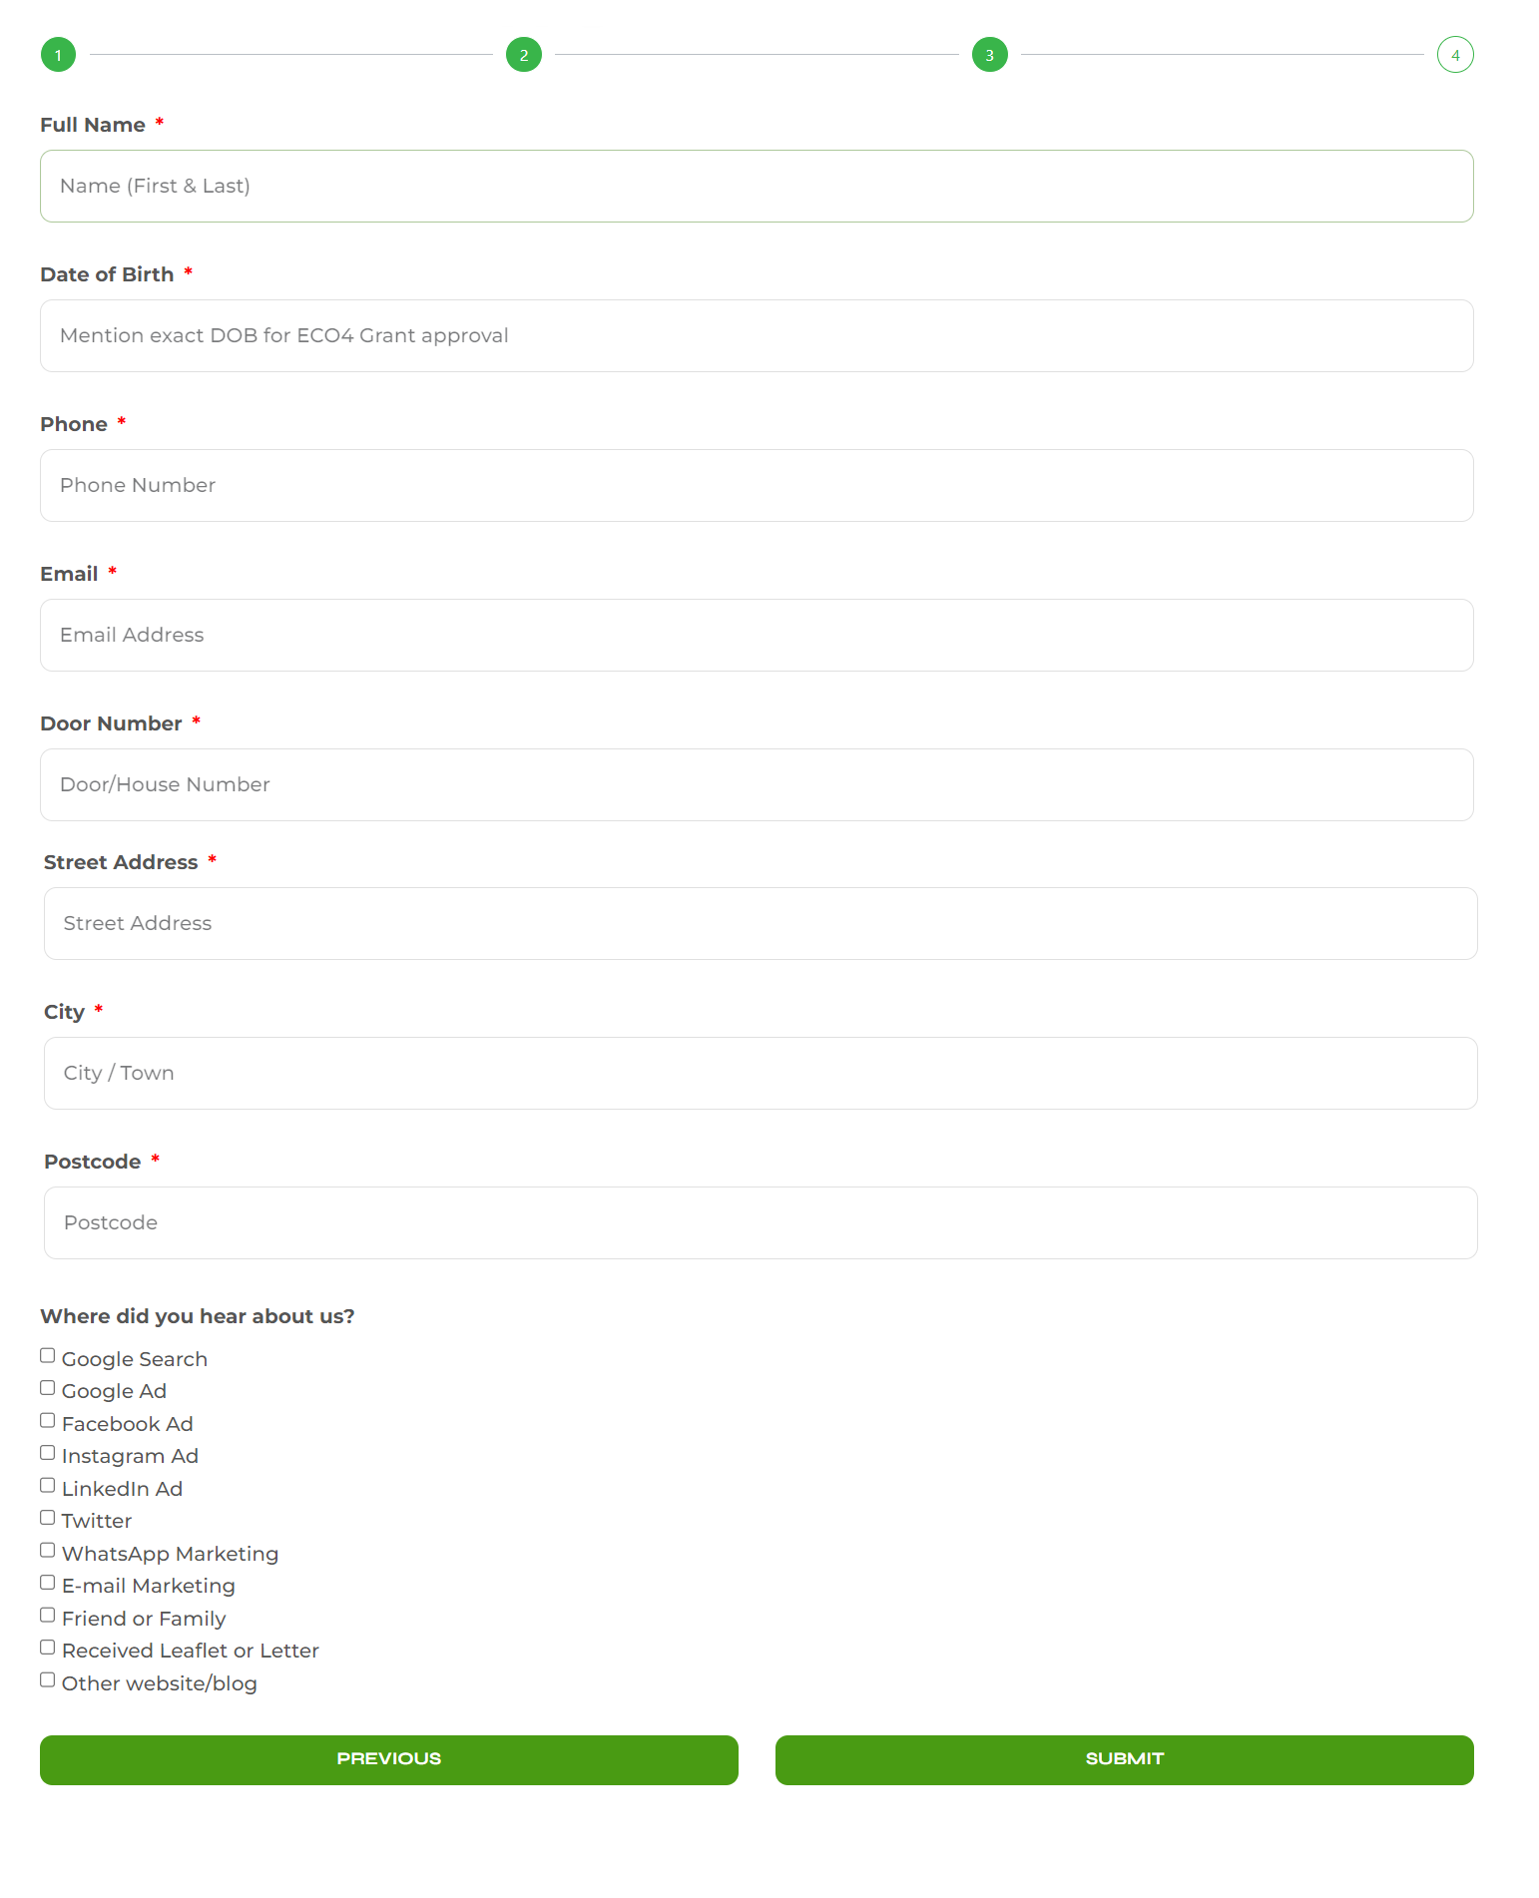This screenshot has width=1539, height=1898.
Task: Check the Friend or Family option
Action: [x=48, y=1615]
